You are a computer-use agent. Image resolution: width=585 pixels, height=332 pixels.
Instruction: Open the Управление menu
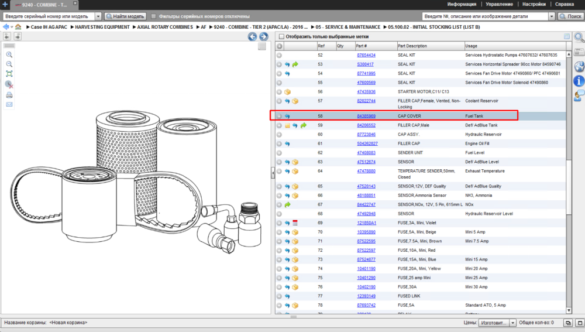[499, 5]
